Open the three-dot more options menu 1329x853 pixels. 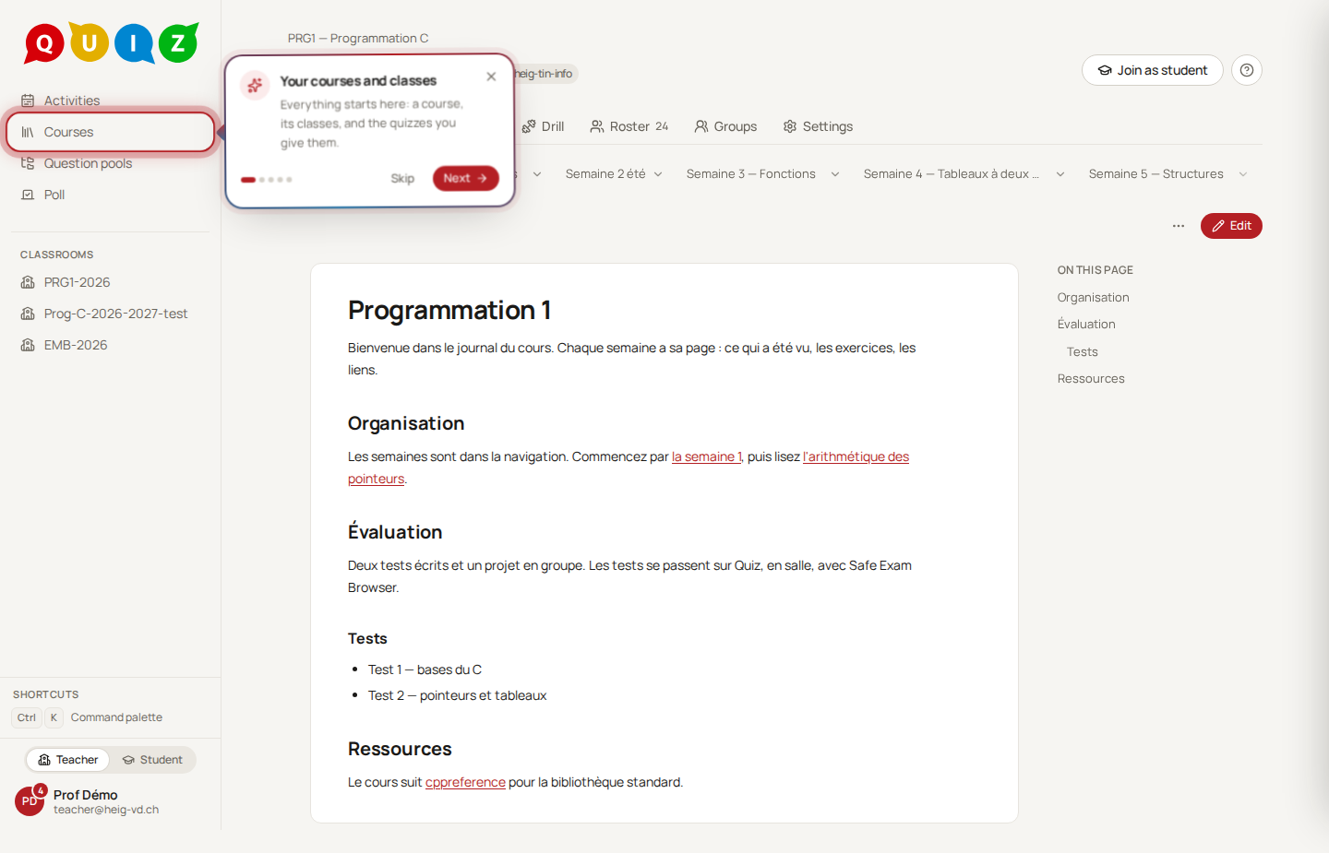(x=1178, y=226)
